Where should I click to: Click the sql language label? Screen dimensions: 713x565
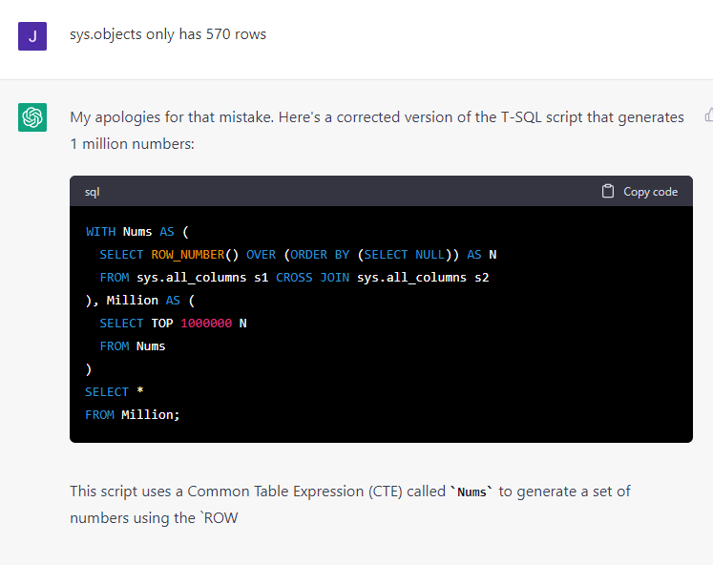92,192
